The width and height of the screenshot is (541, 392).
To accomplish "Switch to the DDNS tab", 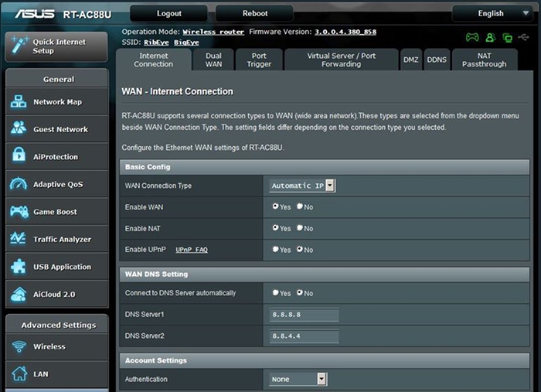I will [437, 60].
